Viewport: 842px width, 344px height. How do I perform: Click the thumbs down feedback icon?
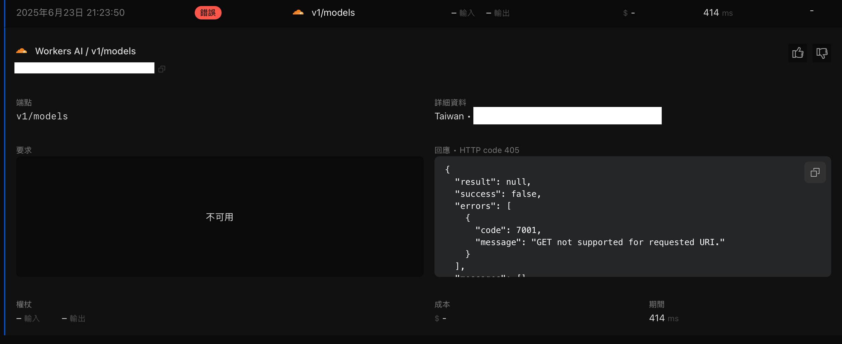pyautogui.click(x=822, y=53)
